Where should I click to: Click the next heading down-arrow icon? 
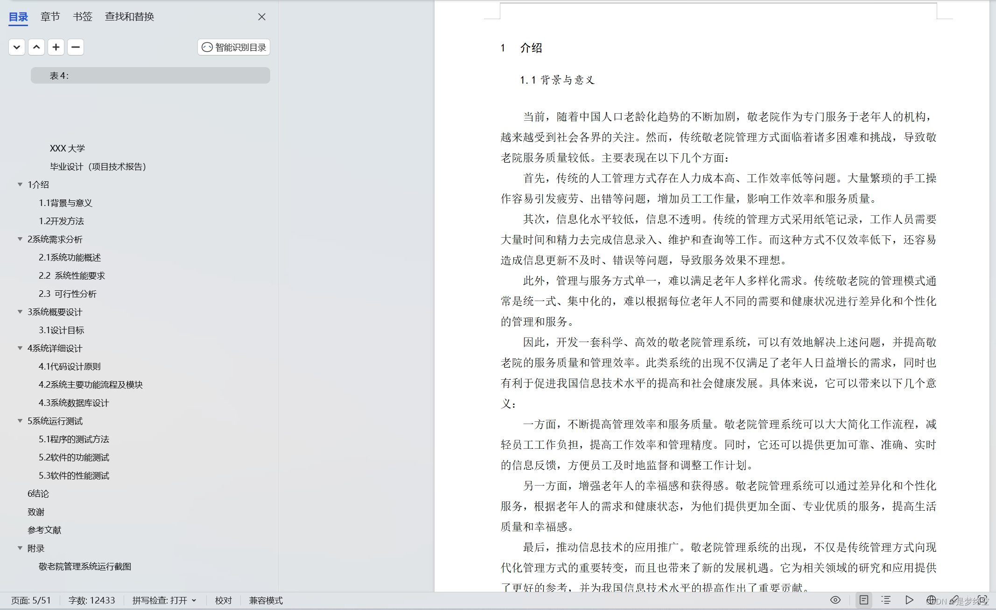[x=16, y=47]
